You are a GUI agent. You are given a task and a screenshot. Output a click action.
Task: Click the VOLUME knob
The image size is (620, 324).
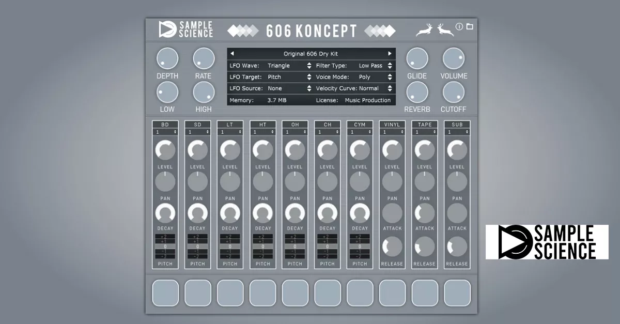coord(453,59)
